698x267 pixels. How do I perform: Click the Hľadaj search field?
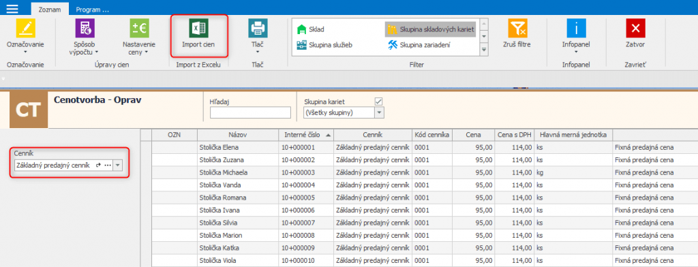click(250, 112)
